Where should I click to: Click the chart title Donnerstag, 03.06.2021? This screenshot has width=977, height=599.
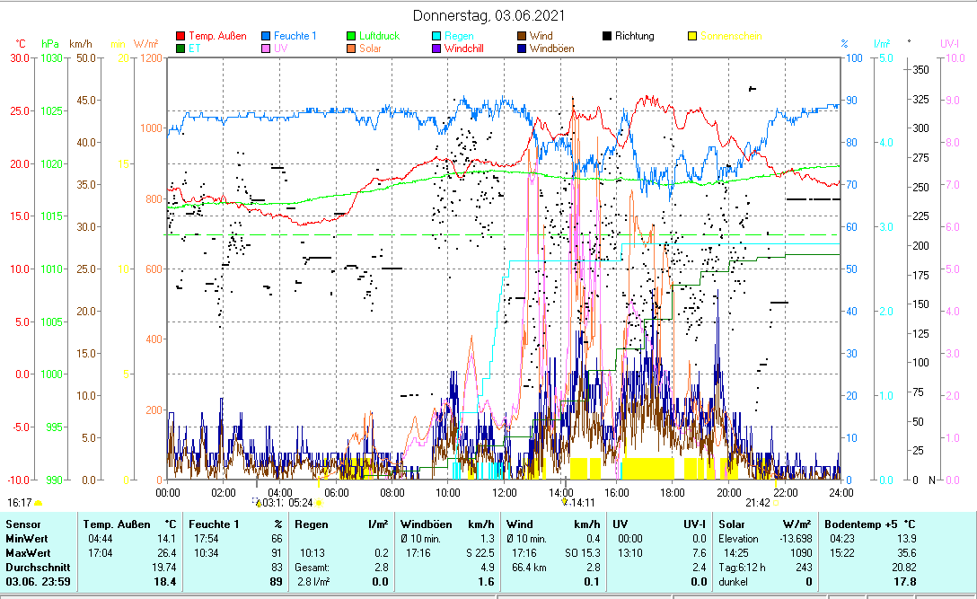(488, 15)
